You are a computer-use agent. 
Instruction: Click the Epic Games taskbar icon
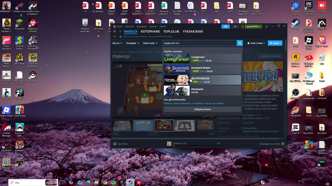pos(122,182)
